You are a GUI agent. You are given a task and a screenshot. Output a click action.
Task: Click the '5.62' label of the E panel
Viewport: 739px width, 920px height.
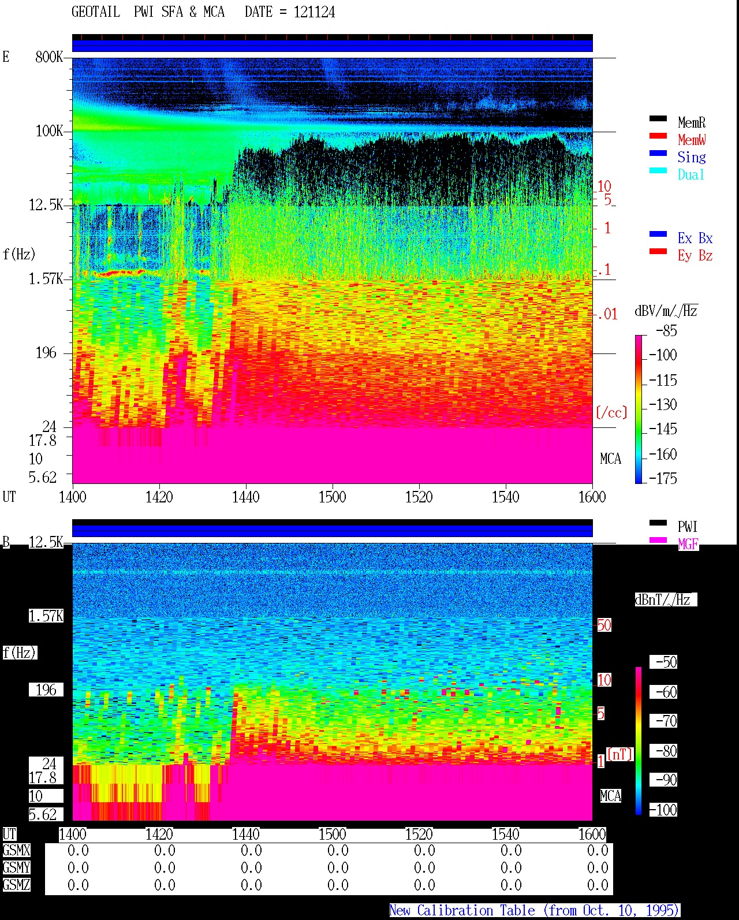(43, 477)
